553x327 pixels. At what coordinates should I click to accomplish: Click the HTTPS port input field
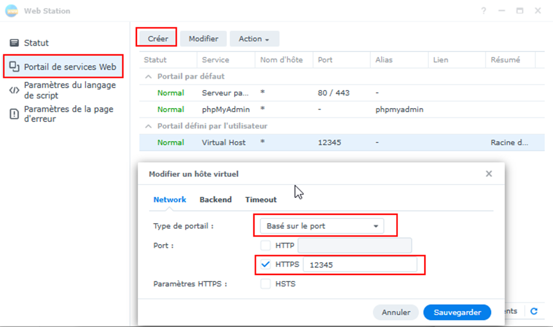pyautogui.click(x=359, y=265)
